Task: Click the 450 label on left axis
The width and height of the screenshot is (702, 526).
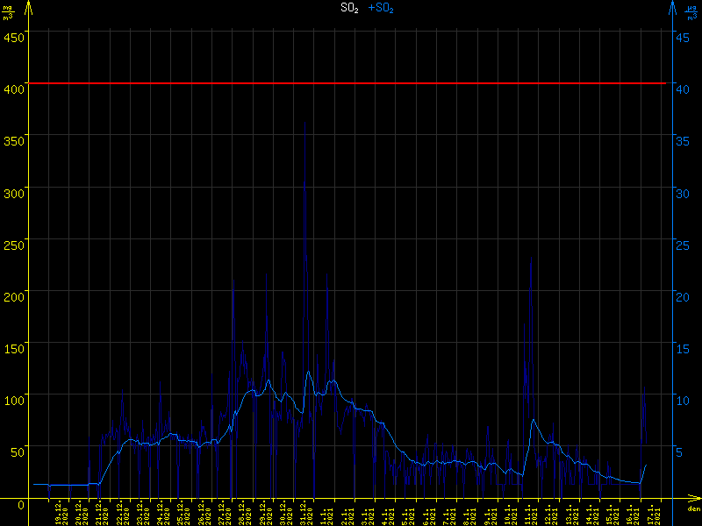Action: (x=14, y=37)
